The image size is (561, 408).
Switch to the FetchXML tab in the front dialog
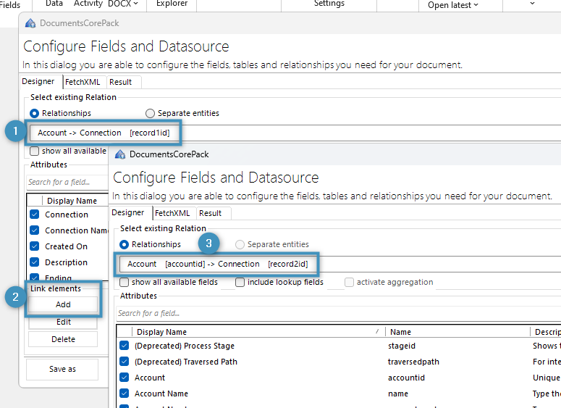pyautogui.click(x=172, y=213)
